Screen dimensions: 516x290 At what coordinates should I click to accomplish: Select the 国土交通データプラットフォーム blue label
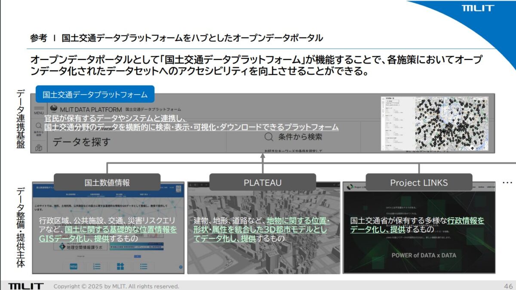pos(95,94)
